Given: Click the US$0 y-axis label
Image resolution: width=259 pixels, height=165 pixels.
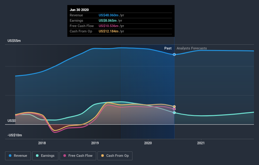Looking at the screenshot, I should [x=12, y=121].
